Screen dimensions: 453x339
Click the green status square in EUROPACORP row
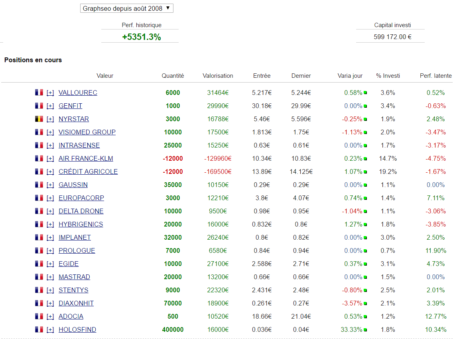pyautogui.click(x=365, y=198)
